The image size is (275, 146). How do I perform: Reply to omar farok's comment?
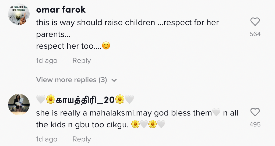click(x=82, y=61)
